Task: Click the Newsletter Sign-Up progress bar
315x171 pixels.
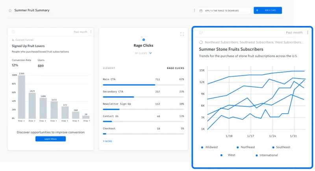Action: tap(143, 109)
